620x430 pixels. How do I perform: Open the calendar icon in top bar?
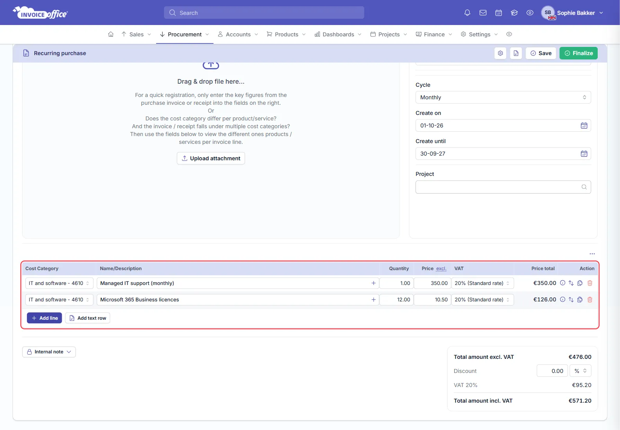point(499,13)
